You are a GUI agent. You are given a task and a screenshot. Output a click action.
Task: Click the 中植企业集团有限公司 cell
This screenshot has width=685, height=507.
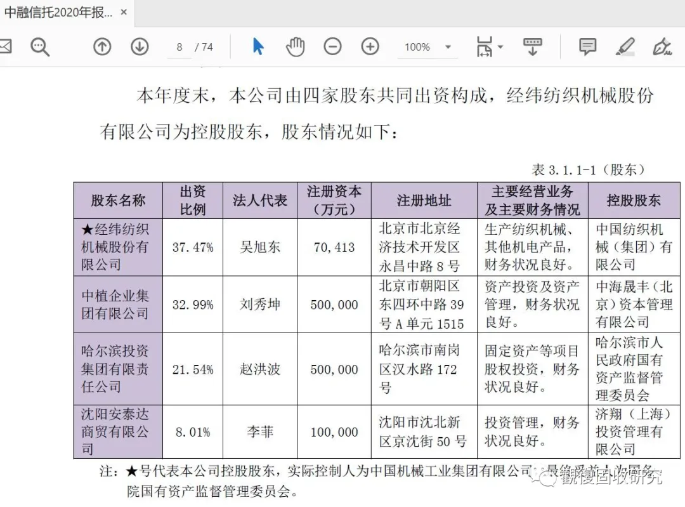[x=118, y=304]
